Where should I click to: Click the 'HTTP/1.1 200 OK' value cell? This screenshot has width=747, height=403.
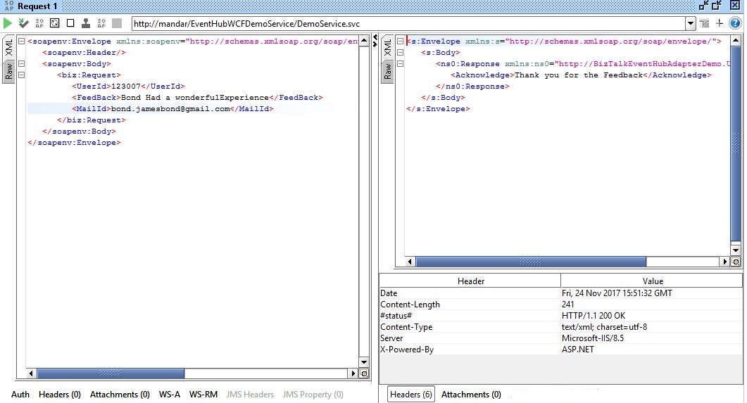pos(651,316)
